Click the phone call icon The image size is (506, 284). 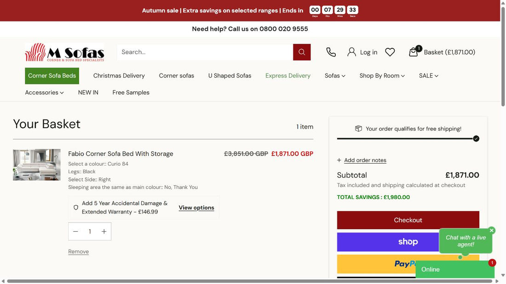tap(331, 52)
